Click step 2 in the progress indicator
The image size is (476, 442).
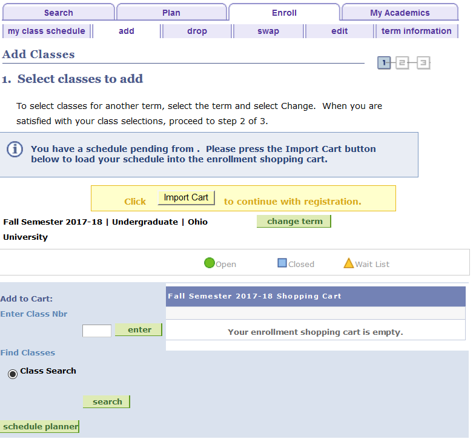coord(402,62)
